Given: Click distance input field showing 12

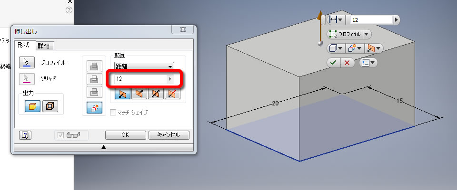Looking at the screenshot, I should click(141, 79).
